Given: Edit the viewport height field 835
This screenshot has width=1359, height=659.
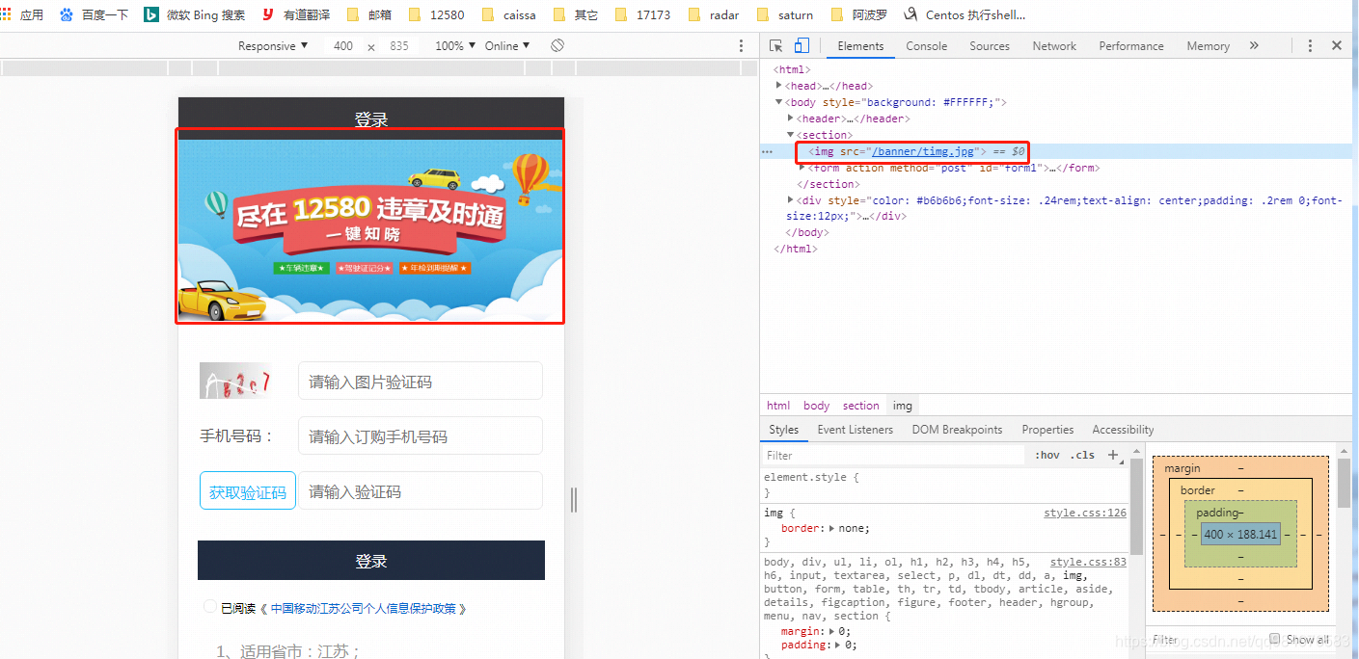Looking at the screenshot, I should 399,45.
